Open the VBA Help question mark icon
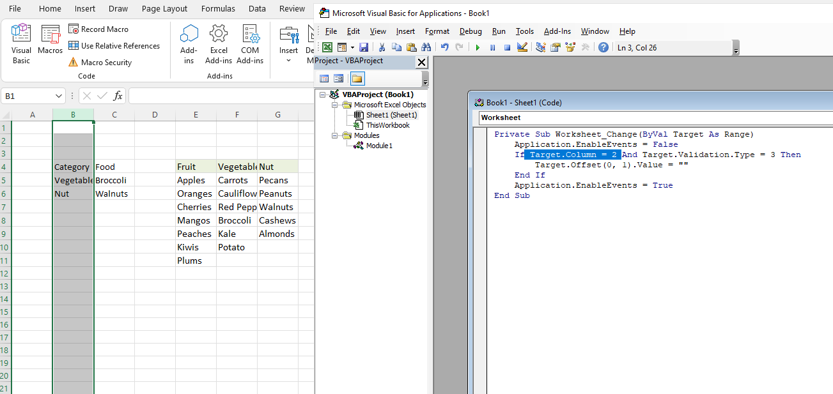Image resolution: width=833 pixels, height=394 pixels. (x=603, y=47)
